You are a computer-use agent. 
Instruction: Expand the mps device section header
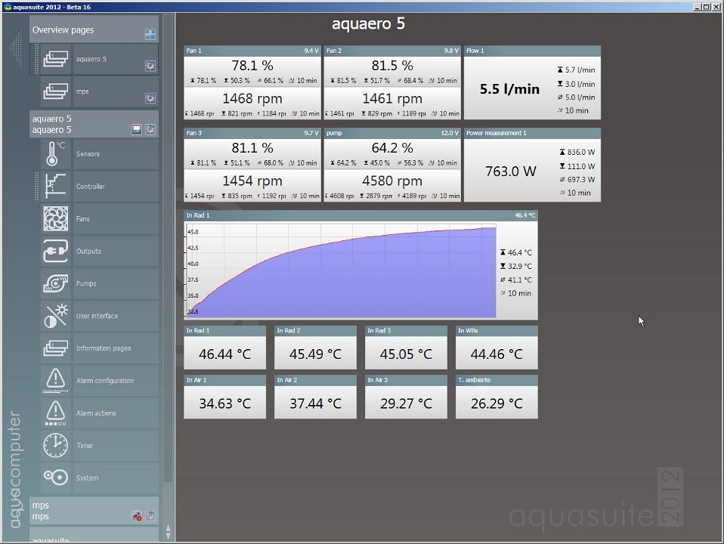click(94, 511)
